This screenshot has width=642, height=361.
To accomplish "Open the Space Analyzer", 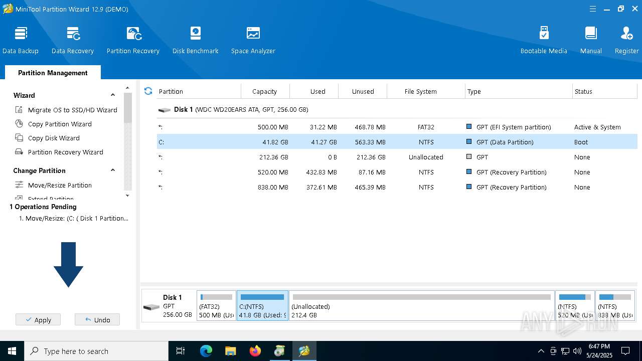I will tap(253, 40).
